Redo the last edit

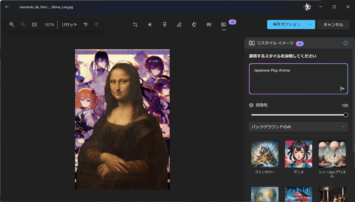(x=97, y=25)
